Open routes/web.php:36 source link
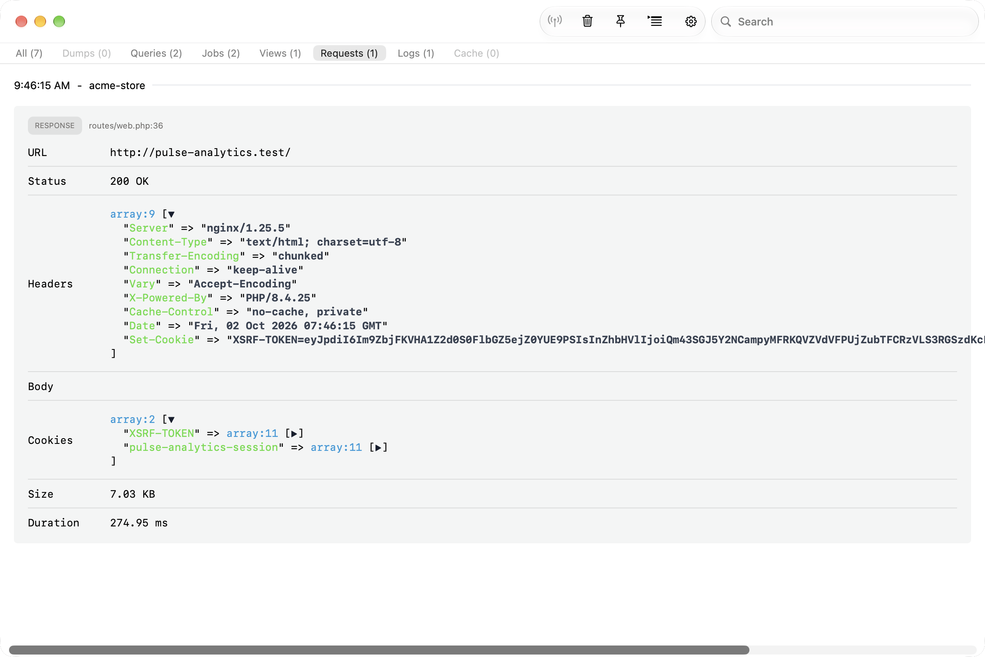This screenshot has height=657, width=985. click(126, 126)
